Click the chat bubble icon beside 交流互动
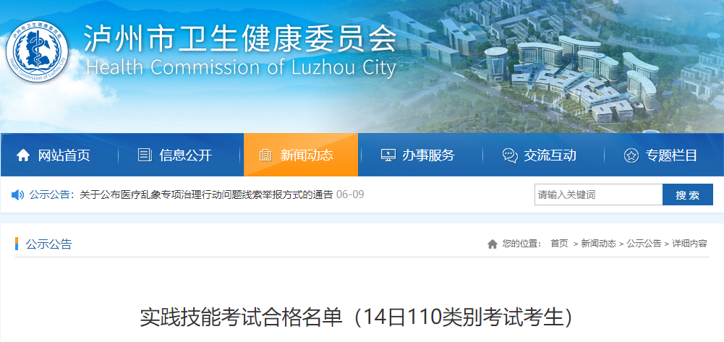Screen dimensions: 724x342 [510, 155]
